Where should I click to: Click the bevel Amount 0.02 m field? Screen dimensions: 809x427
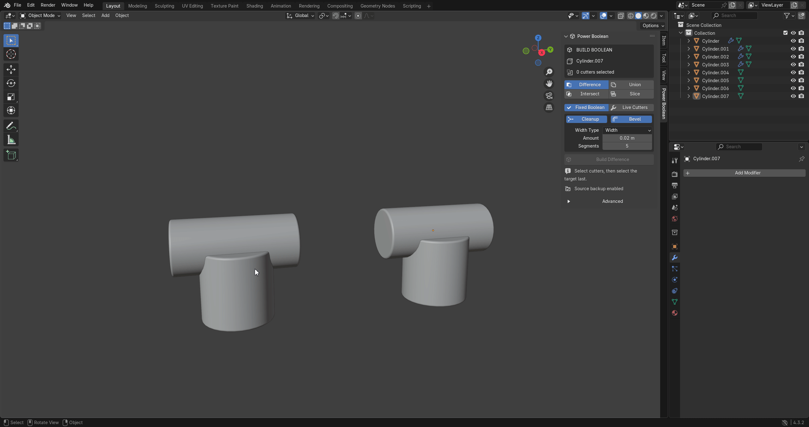point(627,138)
